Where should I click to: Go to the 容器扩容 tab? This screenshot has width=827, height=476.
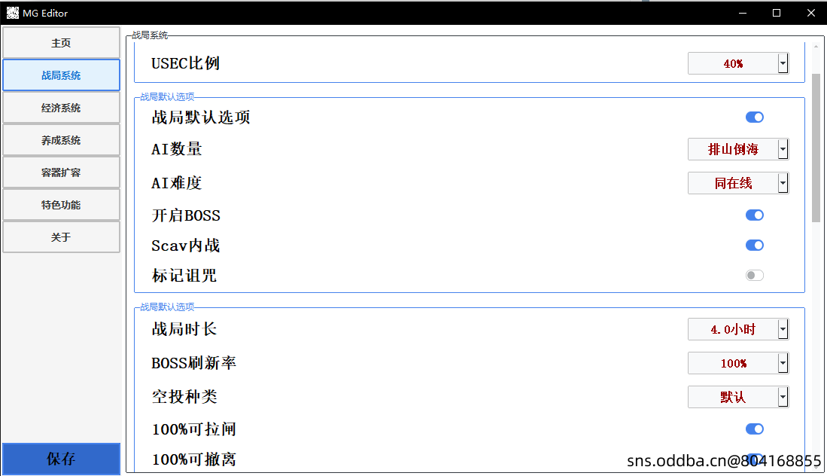pyautogui.click(x=61, y=172)
